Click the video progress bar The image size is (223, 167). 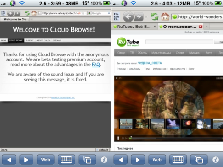[176, 138]
